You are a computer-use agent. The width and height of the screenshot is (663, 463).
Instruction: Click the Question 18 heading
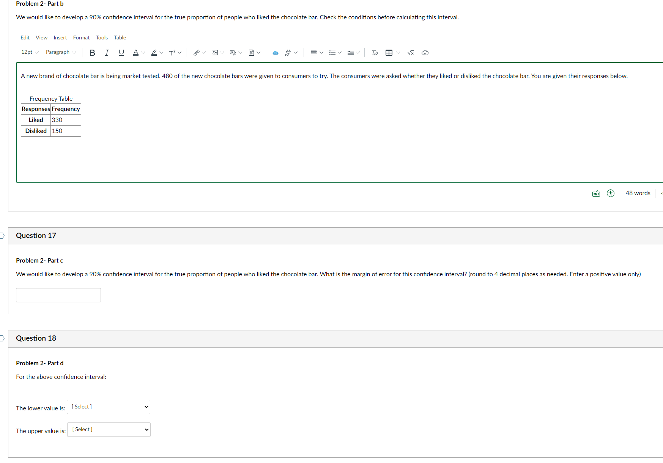(x=36, y=338)
